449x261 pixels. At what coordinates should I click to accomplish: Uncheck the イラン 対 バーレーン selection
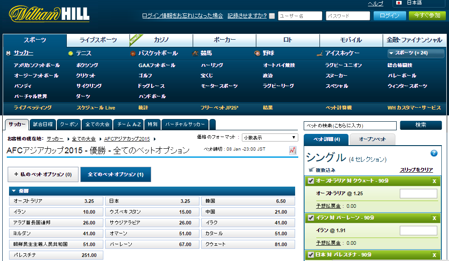[311, 218]
